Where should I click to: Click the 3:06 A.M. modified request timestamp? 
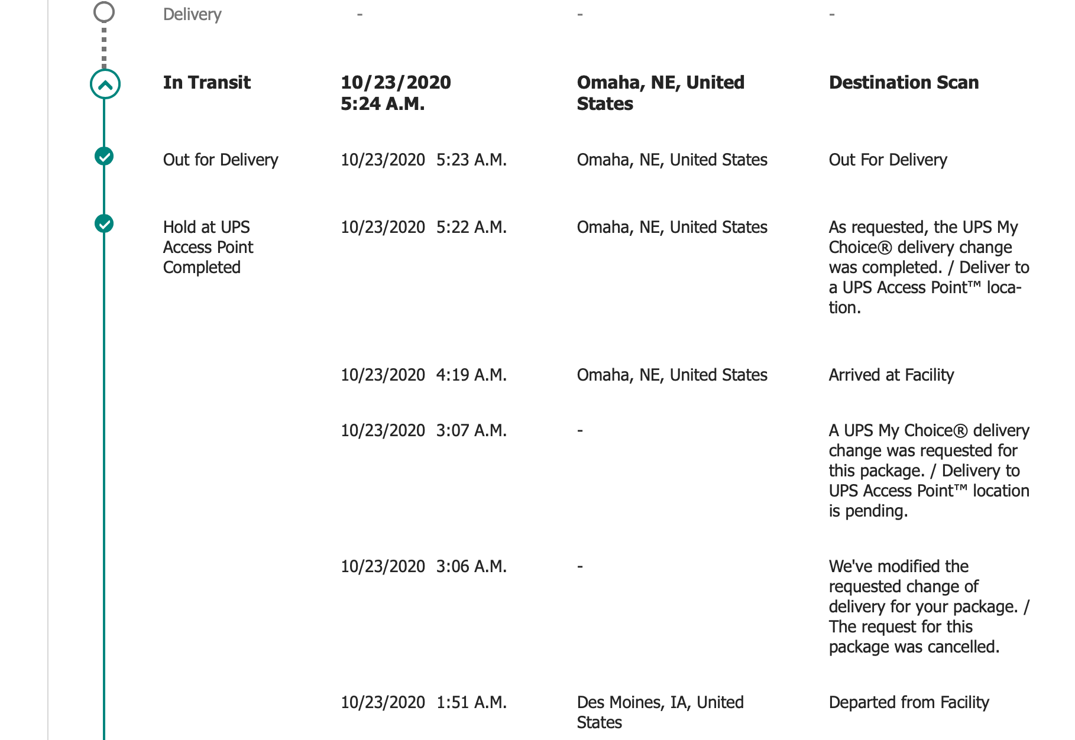[471, 566]
